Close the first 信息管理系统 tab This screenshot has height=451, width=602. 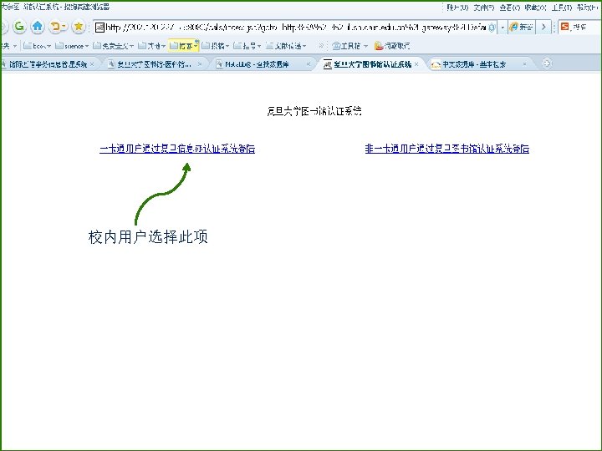tap(92, 64)
